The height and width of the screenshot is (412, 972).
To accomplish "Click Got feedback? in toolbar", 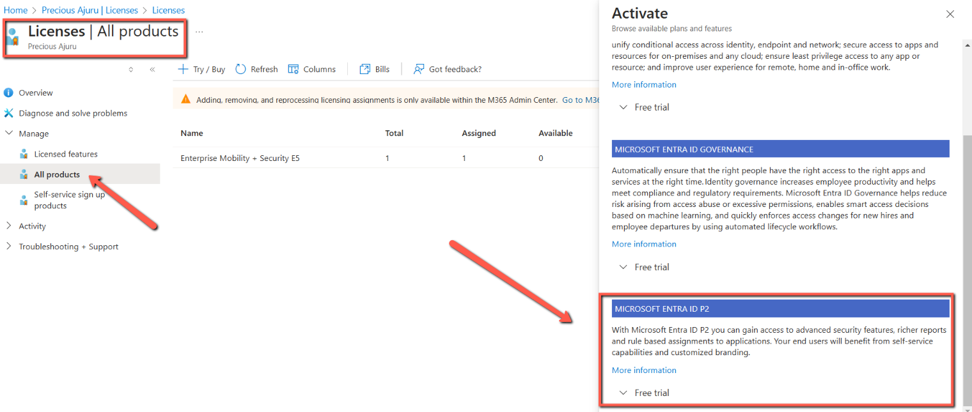I will pos(448,69).
